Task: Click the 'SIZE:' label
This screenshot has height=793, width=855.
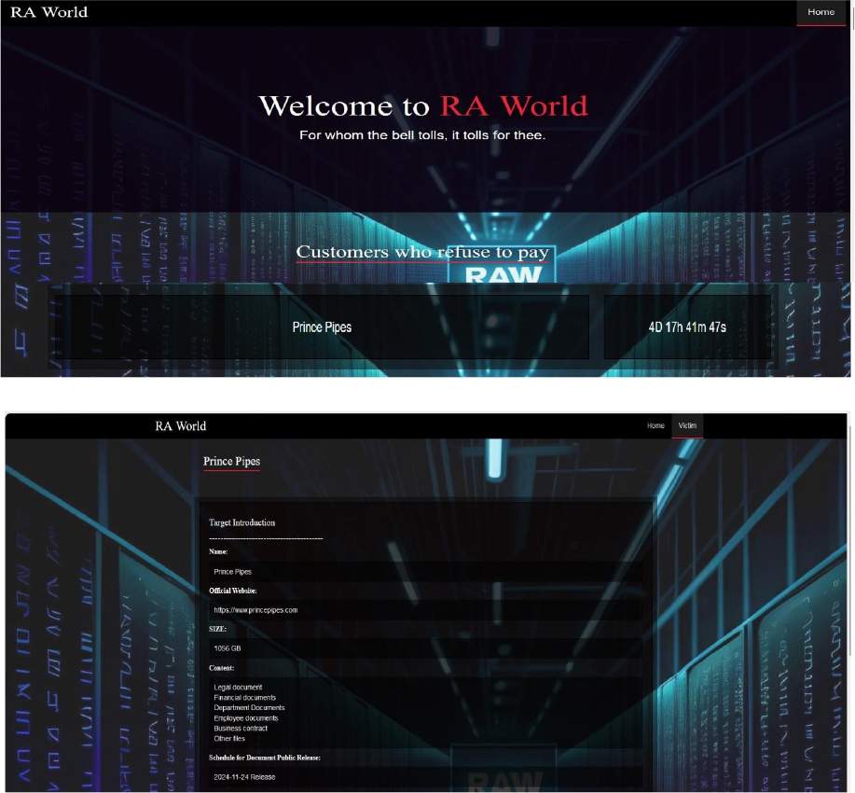Action: tap(217, 629)
